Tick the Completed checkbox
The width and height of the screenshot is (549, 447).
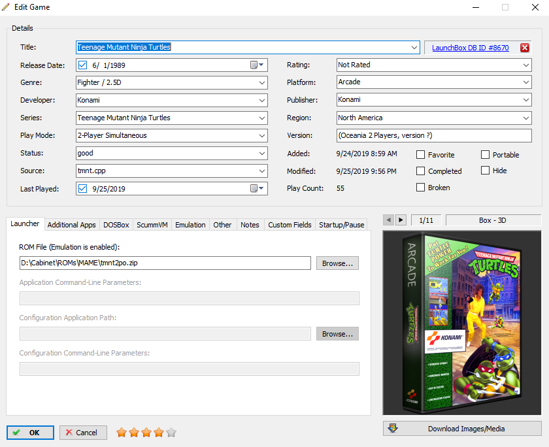coord(420,171)
